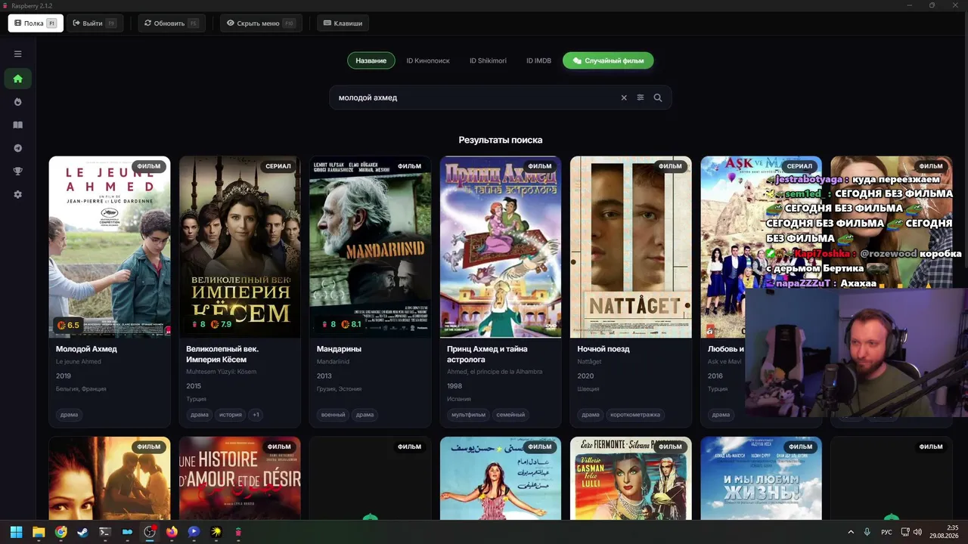
Task: Click the original title Muhtesem Yüzyil: Kösem
Action: coord(221,372)
